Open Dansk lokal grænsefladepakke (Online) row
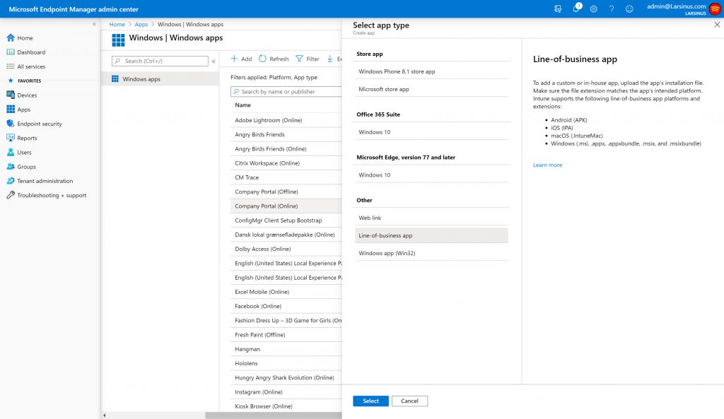Viewport: 724px width, 419px height. [x=286, y=235]
